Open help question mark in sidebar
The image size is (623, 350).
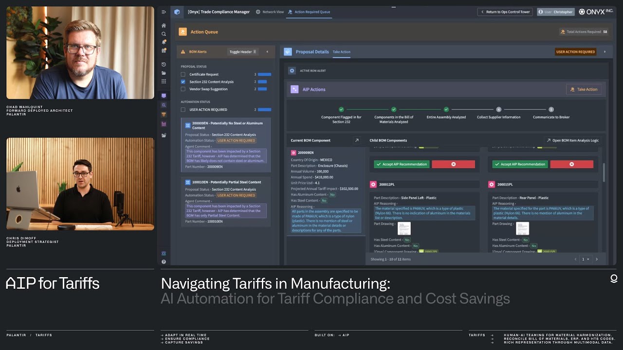coord(164,262)
